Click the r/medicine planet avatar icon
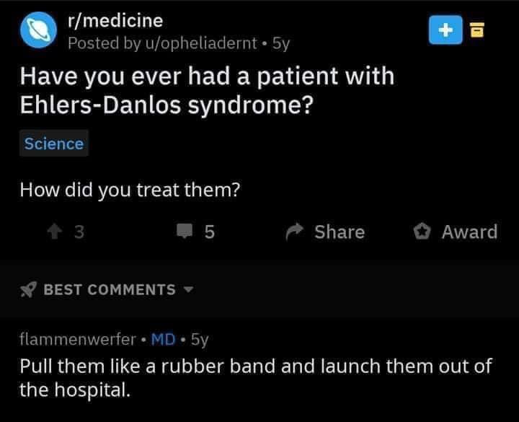Image resolution: width=519 pixels, height=422 pixels. (x=38, y=30)
